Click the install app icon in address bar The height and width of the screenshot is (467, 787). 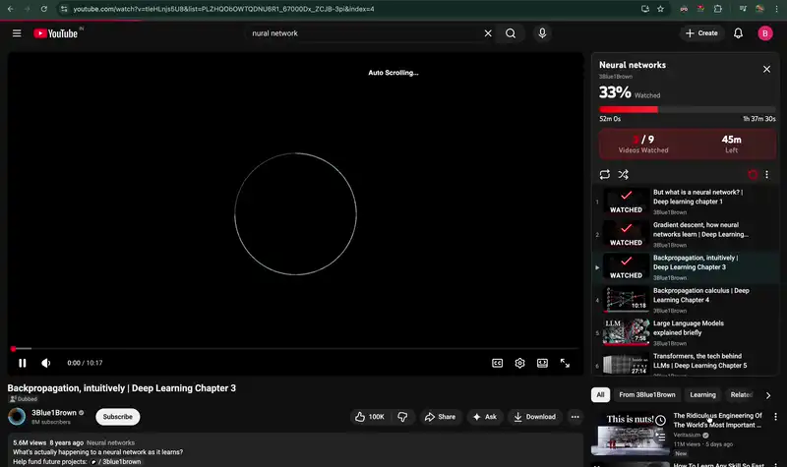(x=645, y=9)
